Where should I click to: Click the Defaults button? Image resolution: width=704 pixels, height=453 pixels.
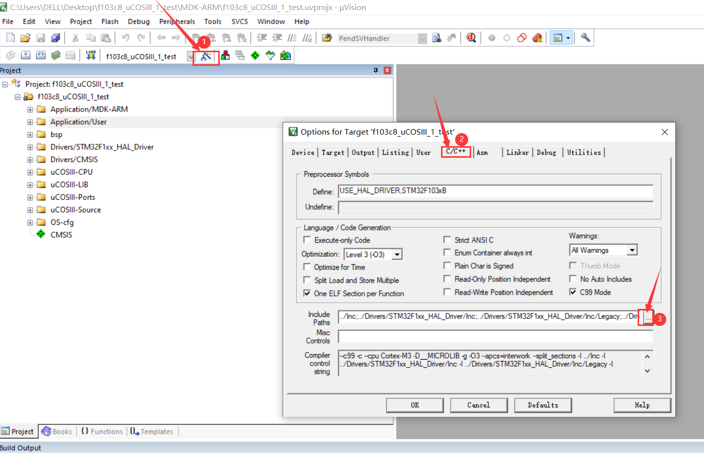pos(543,405)
